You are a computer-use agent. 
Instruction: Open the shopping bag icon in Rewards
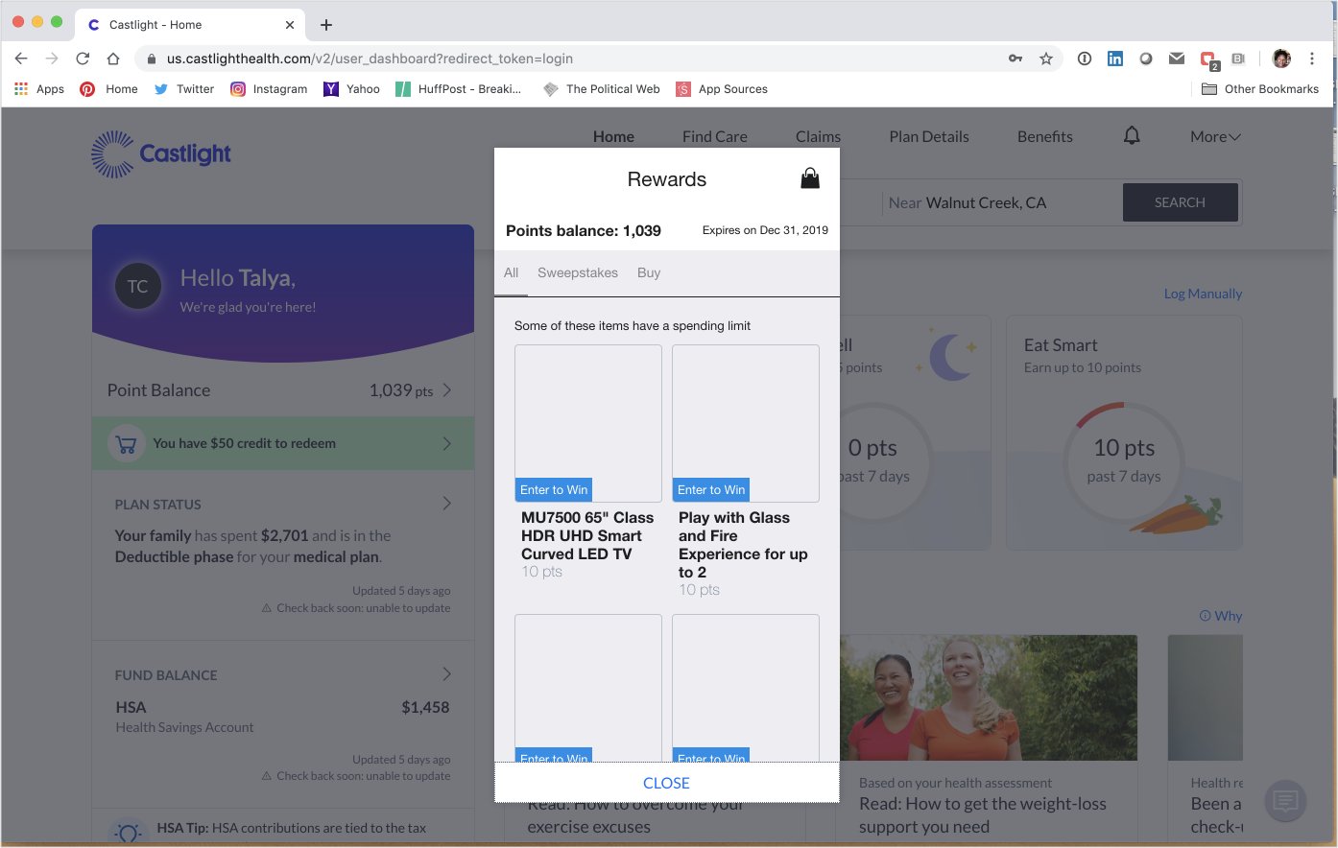tap(810, 178)
